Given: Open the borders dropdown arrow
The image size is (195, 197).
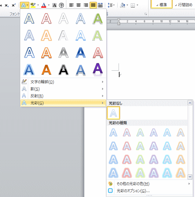Looking at the screenshot, I should (x=137, y=5).
